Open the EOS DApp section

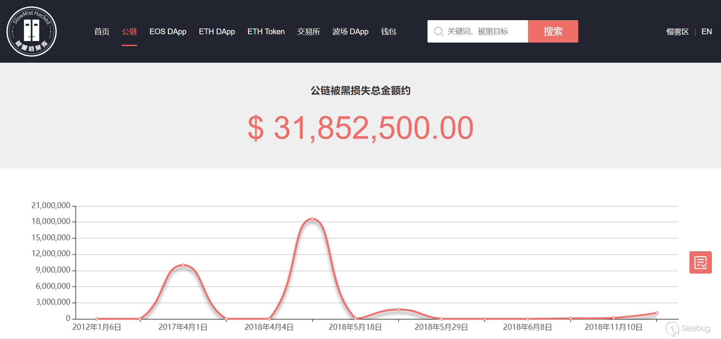(x=168, y=32)
